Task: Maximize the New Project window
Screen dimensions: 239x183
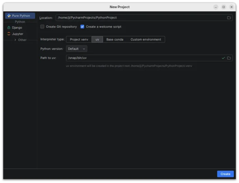Action: (x=224, y=7)
